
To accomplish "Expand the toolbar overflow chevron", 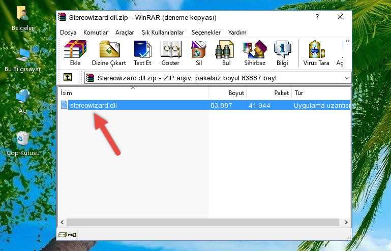I will [x=348, y=41].
